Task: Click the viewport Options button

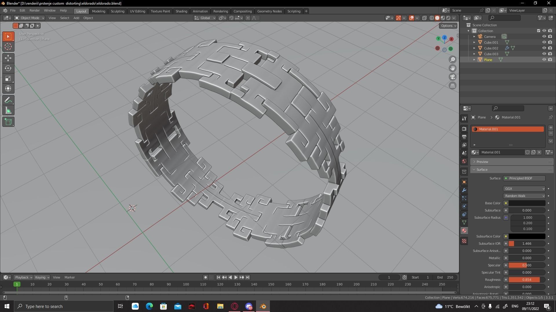Action: click(448, 26)
